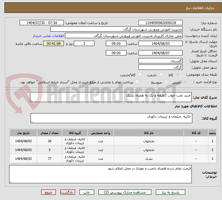Click the remaining time 00:41:08 field
This screenshot has height=200, width=222.
(53, 44)
